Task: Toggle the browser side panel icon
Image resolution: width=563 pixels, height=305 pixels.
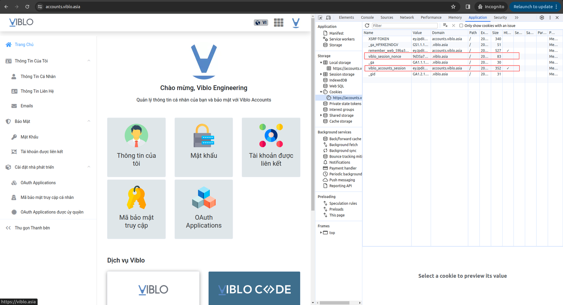Action: [468, 6]
